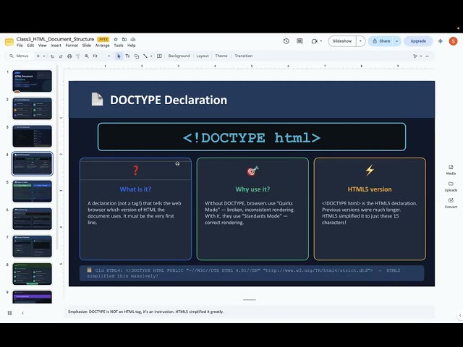Open the Arrange menu
This screenshot has height=347, width=463.
click(x=103, y=46)
